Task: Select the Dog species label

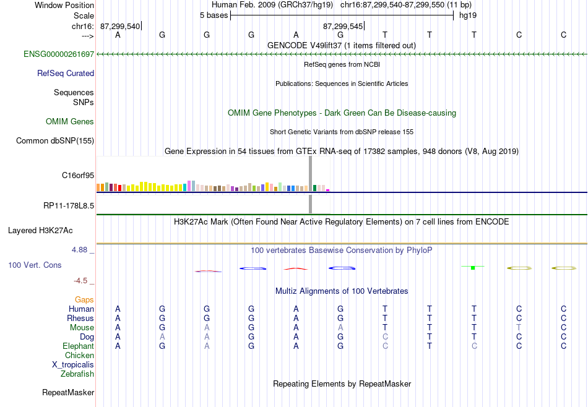Action: point(87,337)
